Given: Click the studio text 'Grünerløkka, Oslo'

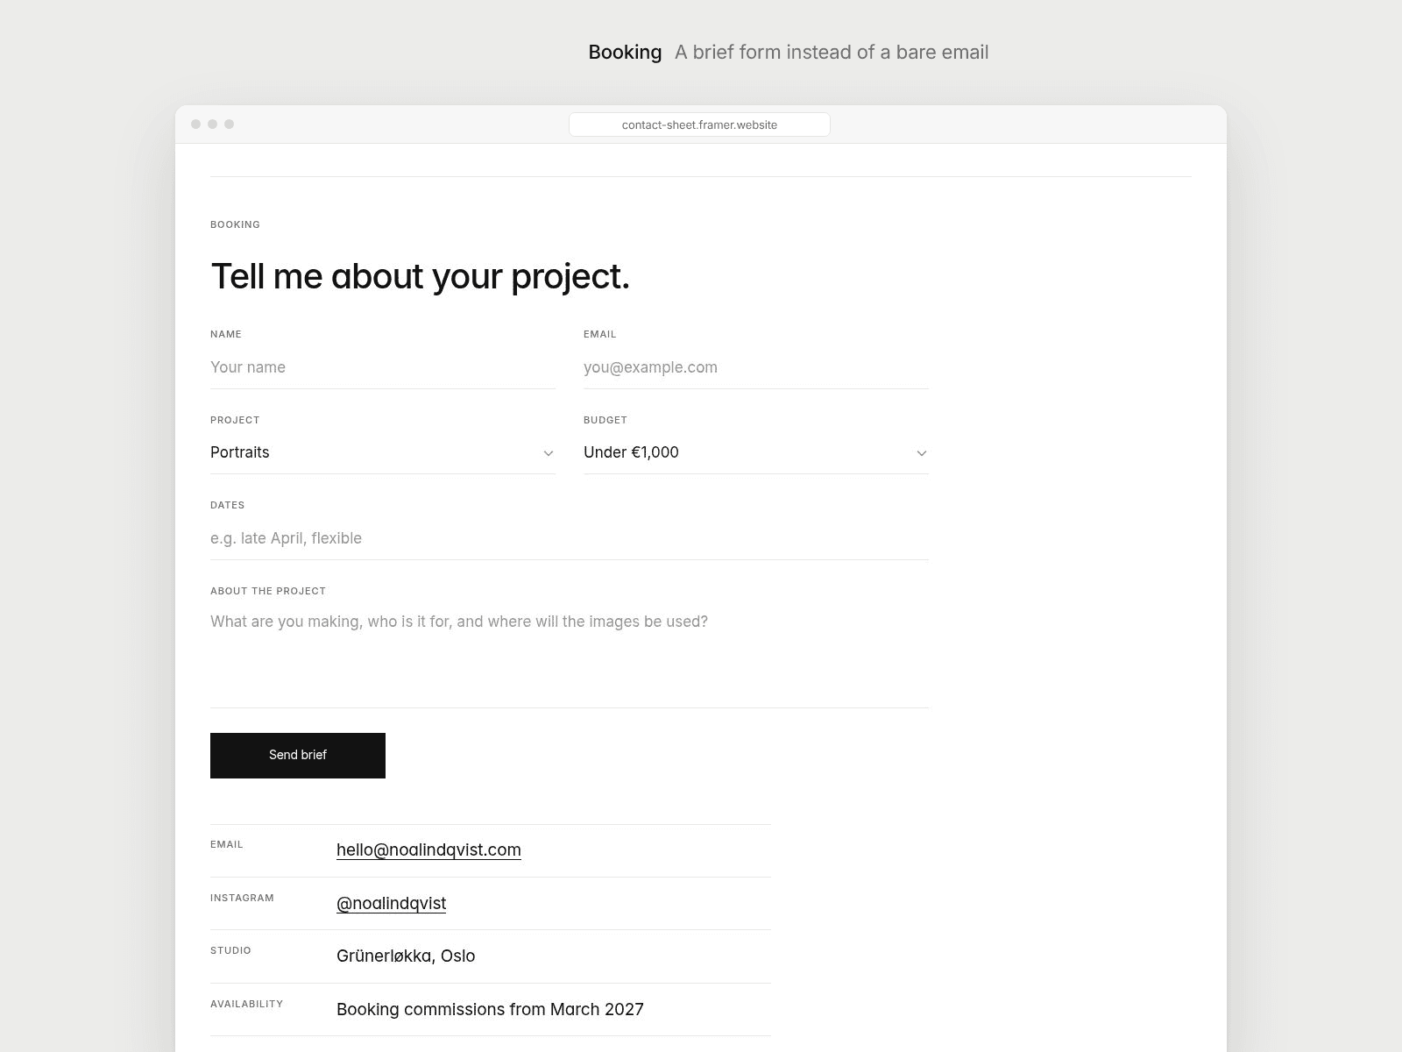Looking at the screenshot, I should coord(406,956).
